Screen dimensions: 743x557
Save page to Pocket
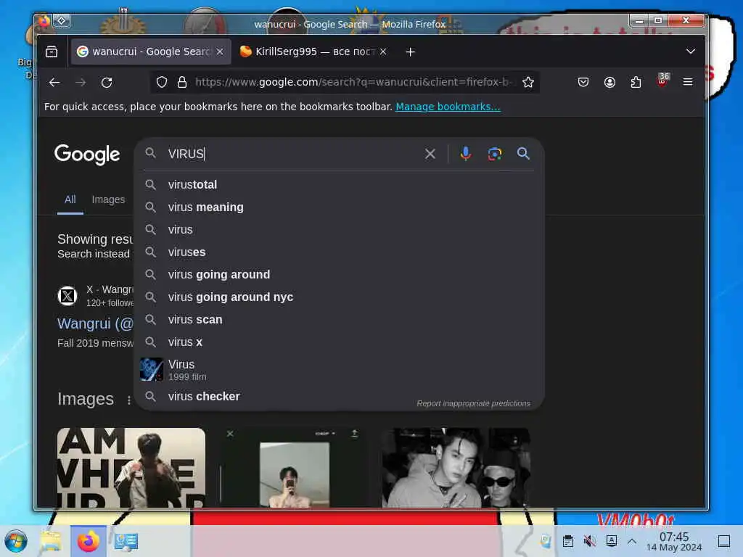coord(583,83)
